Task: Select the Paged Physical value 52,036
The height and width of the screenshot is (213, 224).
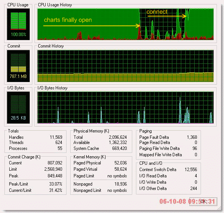Action: coord(121,163)
